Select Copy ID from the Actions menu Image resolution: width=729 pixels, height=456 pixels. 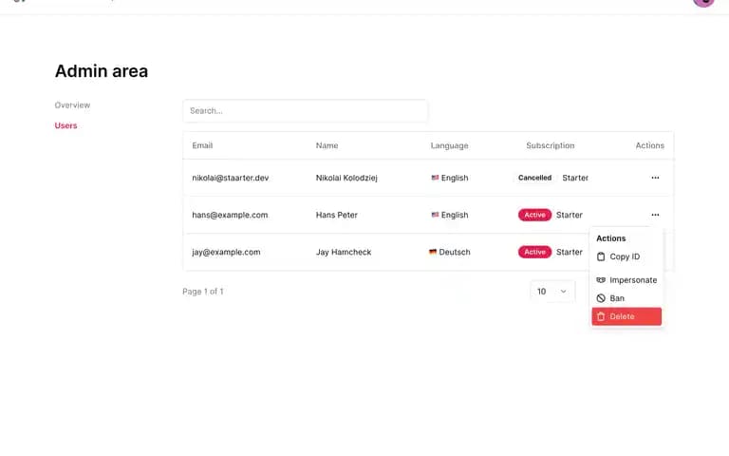[x=626, y=256]
